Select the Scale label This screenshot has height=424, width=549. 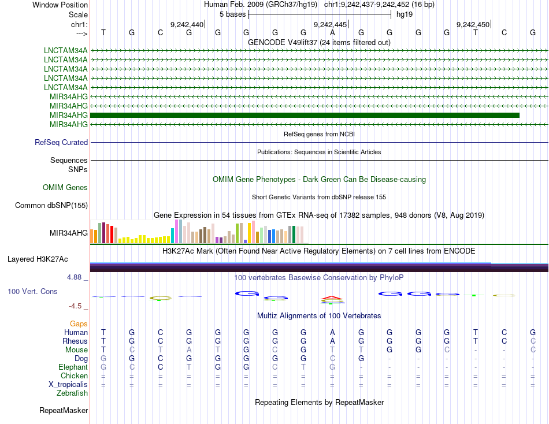(78, 14)
